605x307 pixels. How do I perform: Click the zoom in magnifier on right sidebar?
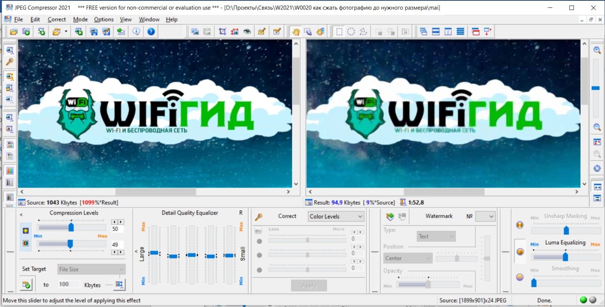[x=597, y=50]
